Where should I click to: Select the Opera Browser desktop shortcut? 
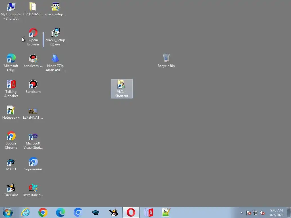tap(33, 37)
